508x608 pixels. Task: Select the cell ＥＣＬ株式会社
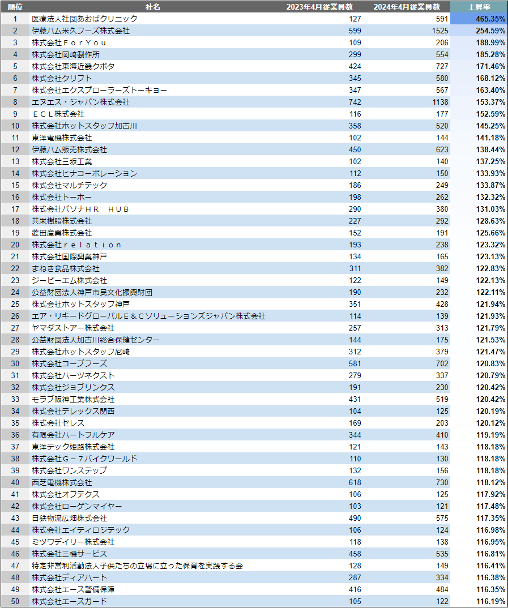[58, 114]
